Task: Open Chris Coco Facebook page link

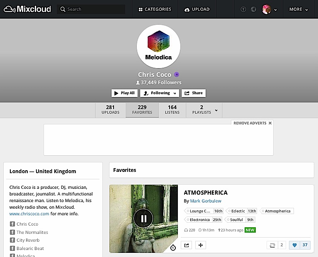Action: pyautogui.click(x=27, y=224)
